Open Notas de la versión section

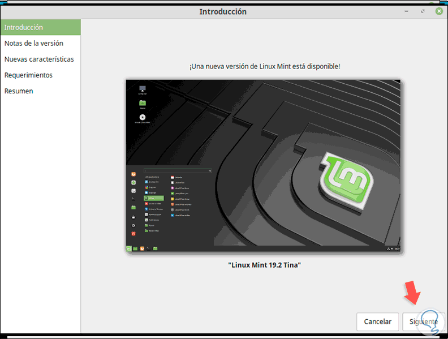click(41, 43)
